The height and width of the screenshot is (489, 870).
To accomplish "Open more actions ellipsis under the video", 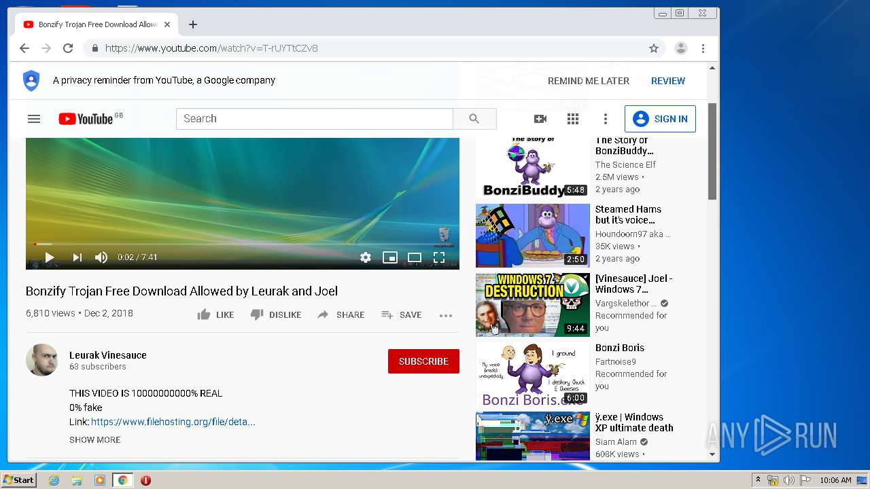I will pos(446,315).
